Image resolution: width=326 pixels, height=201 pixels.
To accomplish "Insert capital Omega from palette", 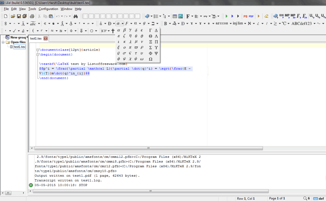I will tap(151, 59).
